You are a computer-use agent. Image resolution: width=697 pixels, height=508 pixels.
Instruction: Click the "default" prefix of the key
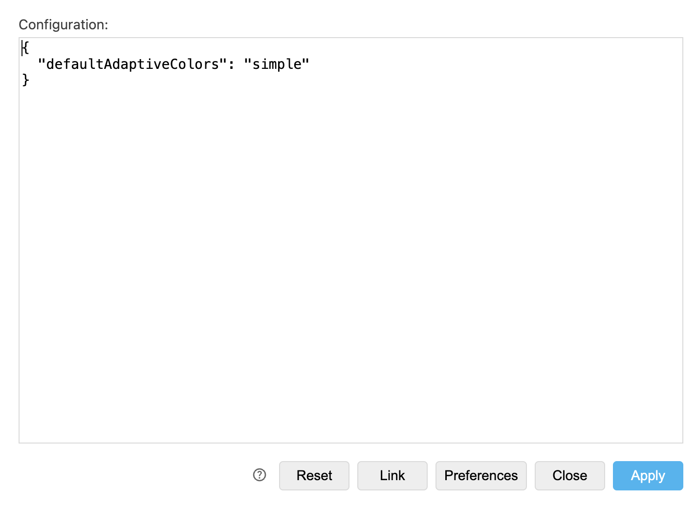(75, 64)
